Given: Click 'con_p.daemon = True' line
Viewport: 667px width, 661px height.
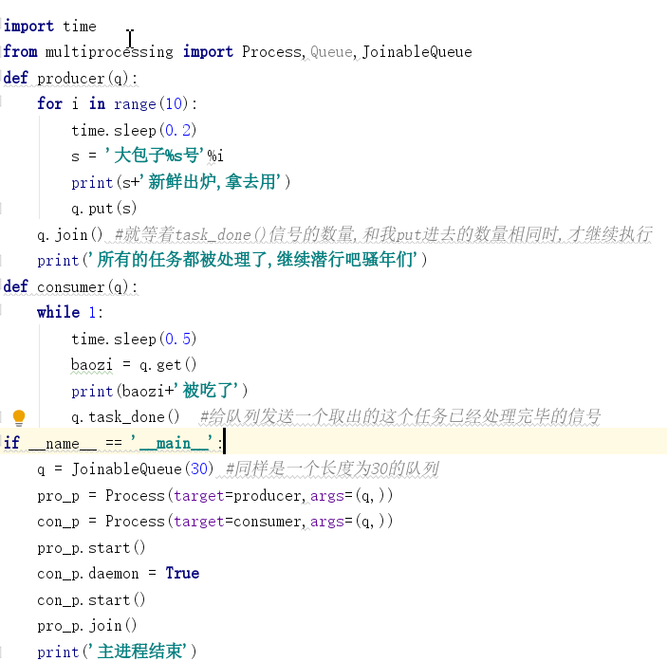Looking at the screenshot, I should 118,574.
